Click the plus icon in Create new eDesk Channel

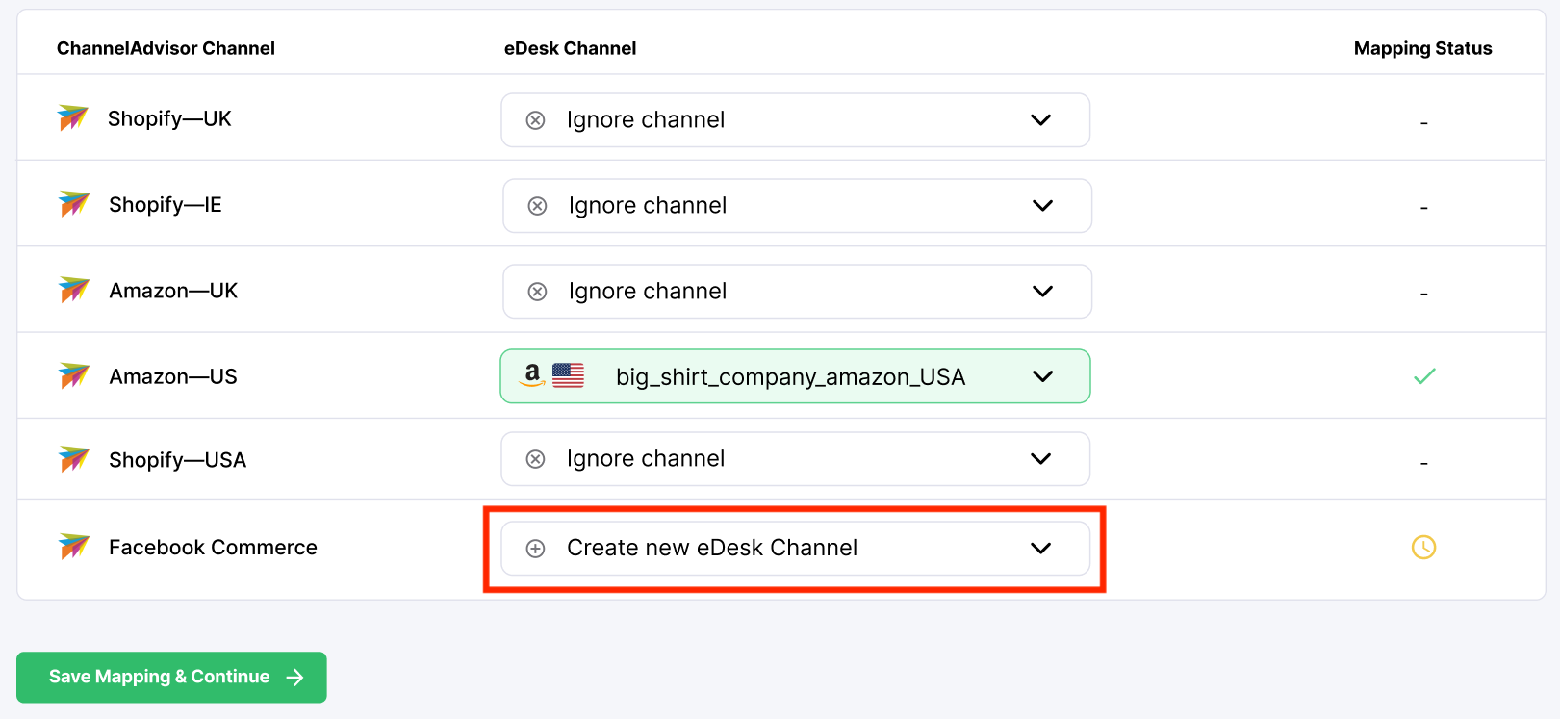point(536,549)
